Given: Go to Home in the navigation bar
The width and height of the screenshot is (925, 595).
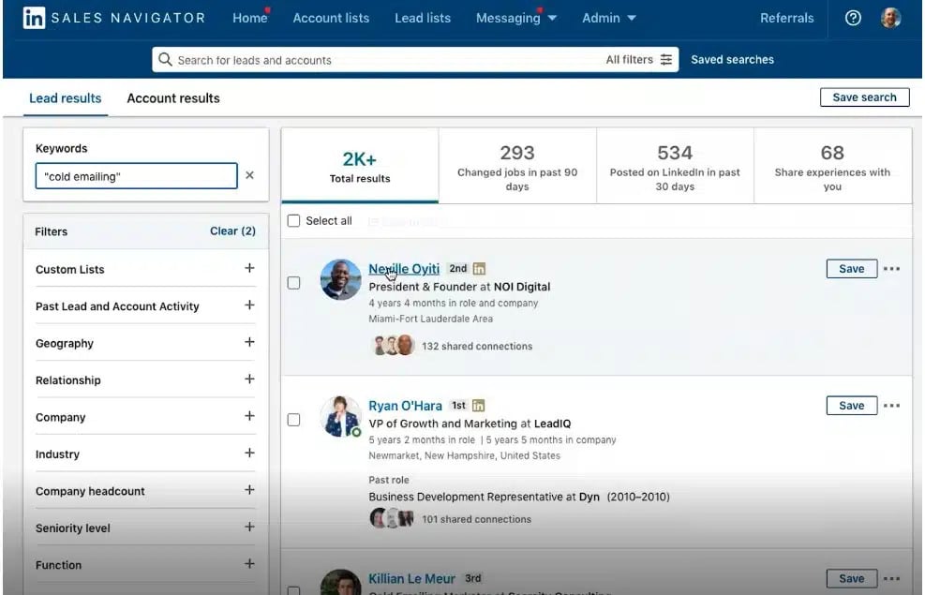Looking at the screenshot, I should tap(249, 19).
